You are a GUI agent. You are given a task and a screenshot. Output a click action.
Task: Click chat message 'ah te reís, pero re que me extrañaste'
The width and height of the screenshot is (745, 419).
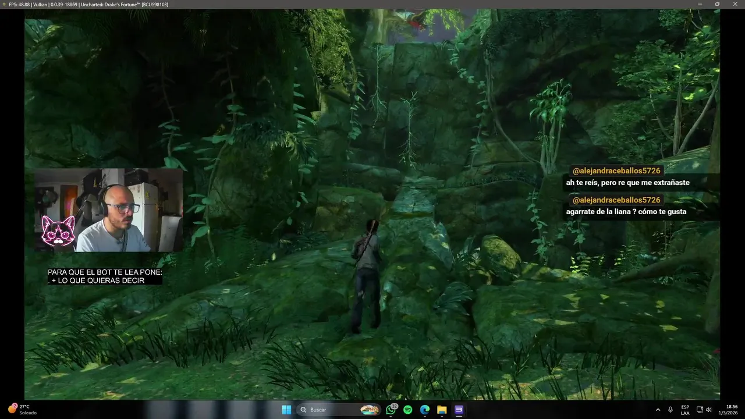(x=627, y=183)
